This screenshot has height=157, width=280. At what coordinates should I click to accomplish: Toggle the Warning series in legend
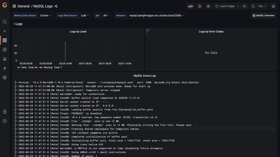(48, 67)
